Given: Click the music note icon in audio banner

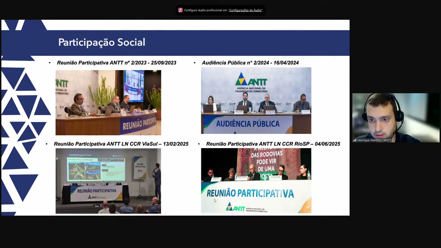Looking at the screenshot, I should click(180, 10).
